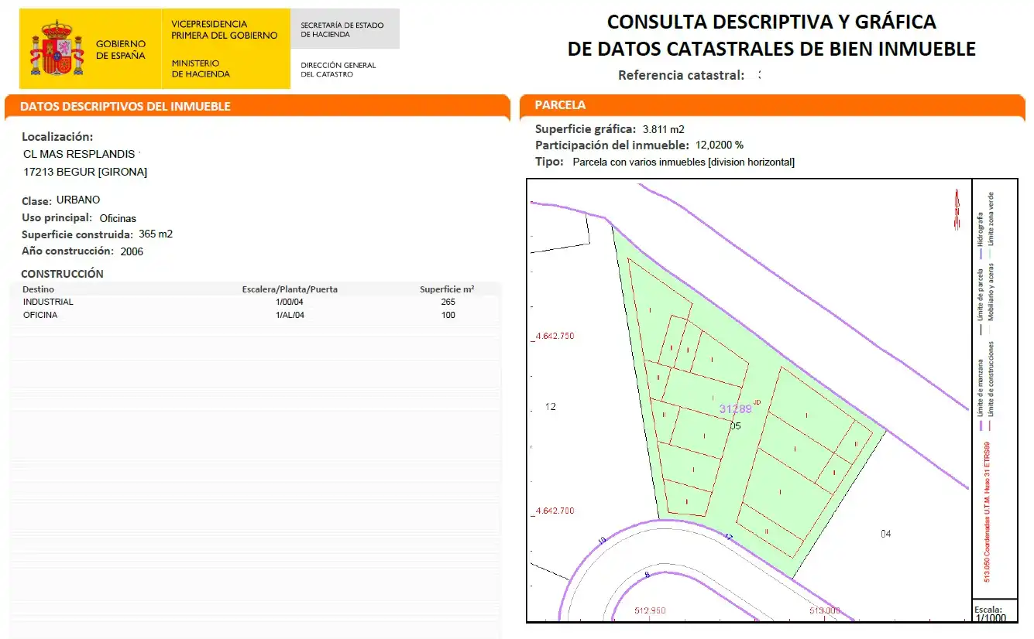Select the '265' surface value

[448, 302]
